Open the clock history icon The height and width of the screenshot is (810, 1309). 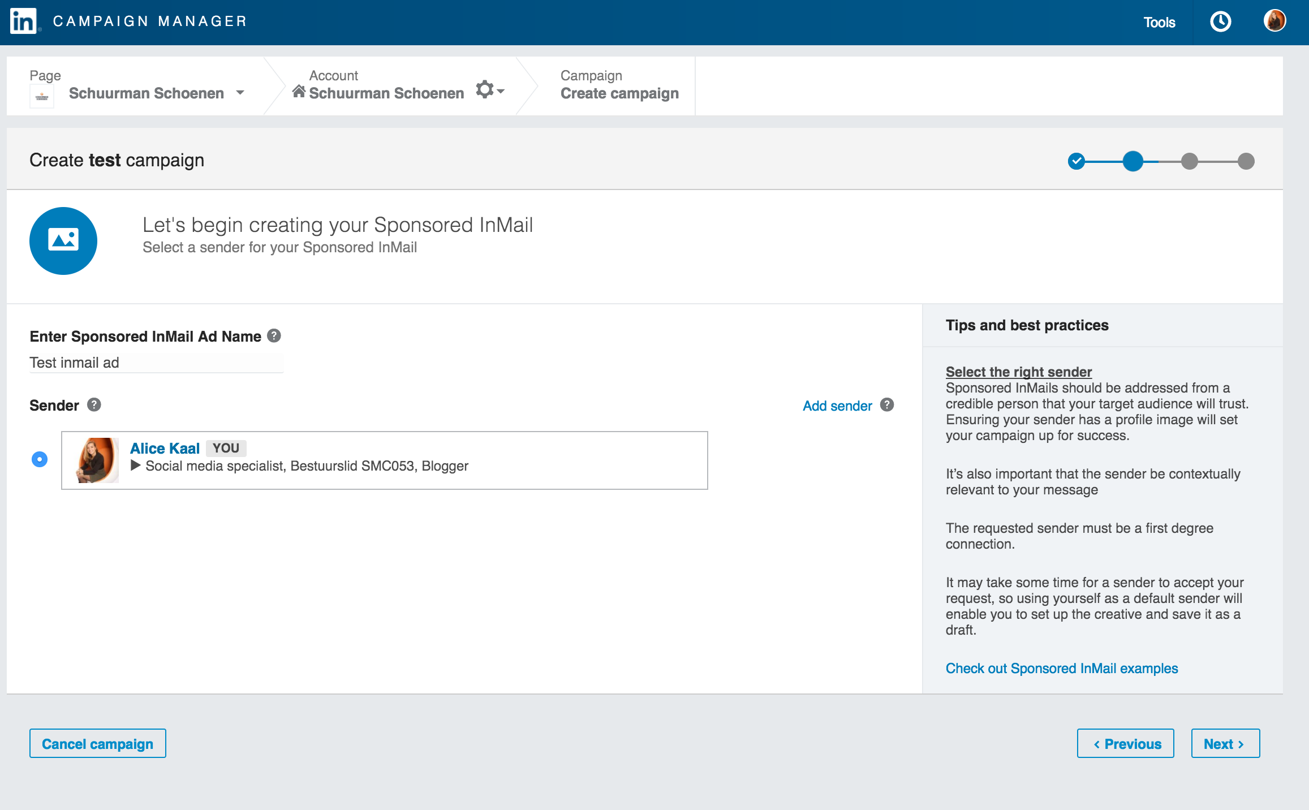1220,22
